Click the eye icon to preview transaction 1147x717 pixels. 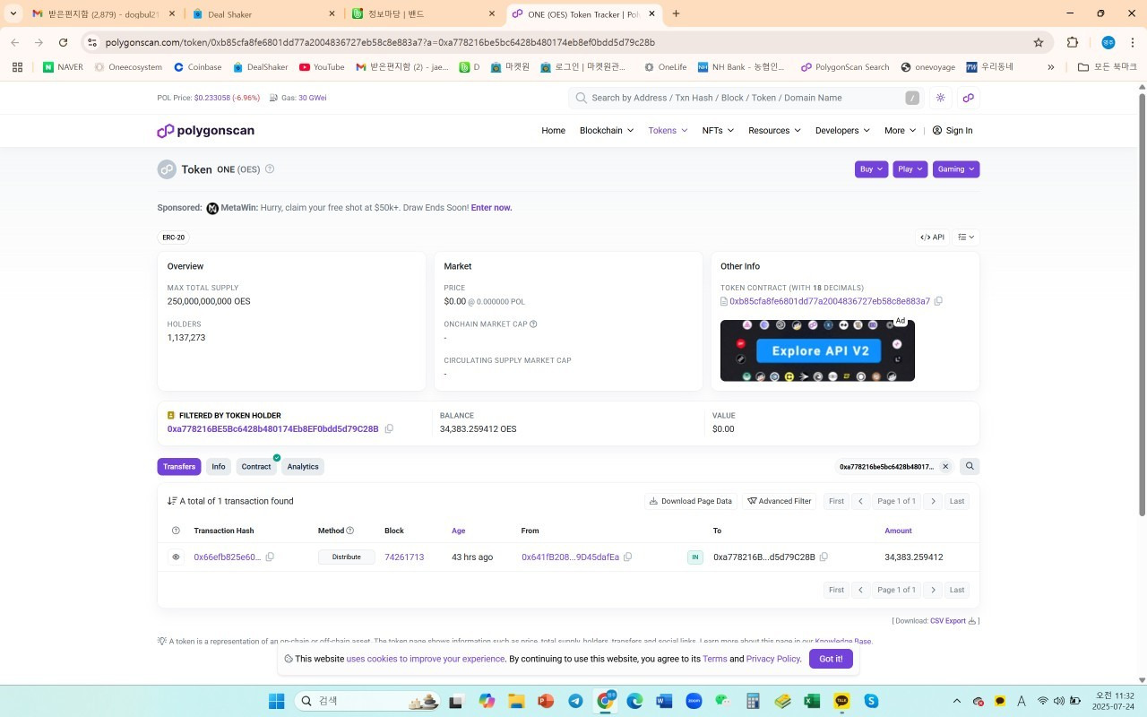tap(176, 557)
